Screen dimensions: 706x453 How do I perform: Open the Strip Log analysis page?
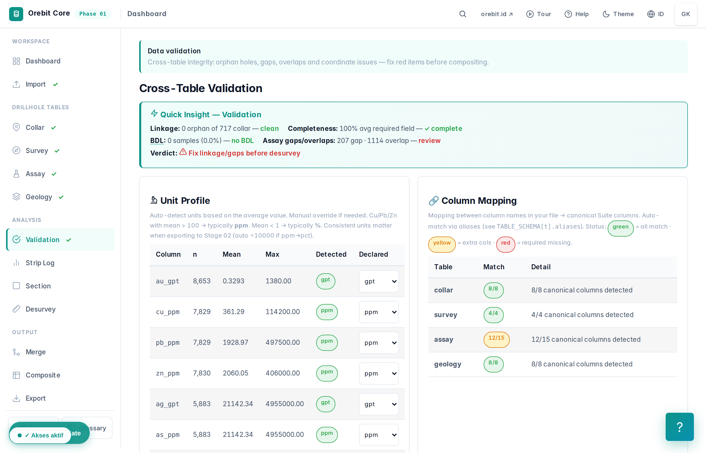point(60,263)
